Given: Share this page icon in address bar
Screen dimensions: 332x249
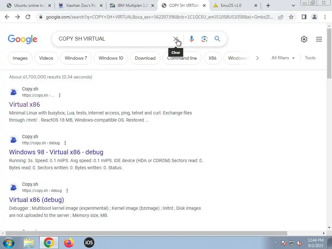Looking at the screenshot, I should point(281,17).
